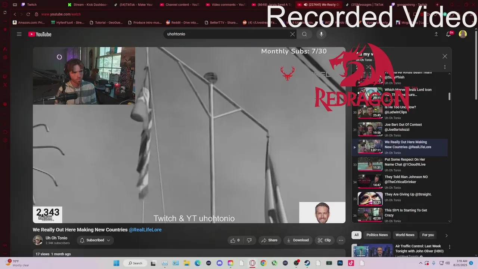Reload the page in the browser toolbar
The image size is (478, 269).
click(28, 14)
